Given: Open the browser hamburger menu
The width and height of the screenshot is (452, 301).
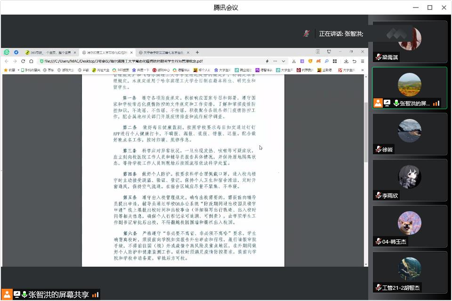Looking at the screenshot, I should (363, 61).
